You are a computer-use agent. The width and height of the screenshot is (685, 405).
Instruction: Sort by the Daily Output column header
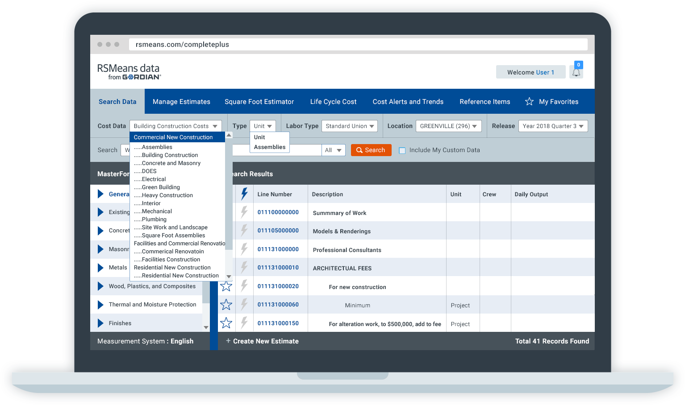(531, 194)
